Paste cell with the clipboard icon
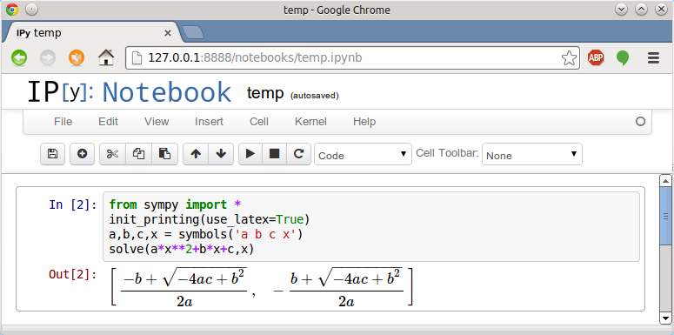The image size is (674, 335). point(164,154)
